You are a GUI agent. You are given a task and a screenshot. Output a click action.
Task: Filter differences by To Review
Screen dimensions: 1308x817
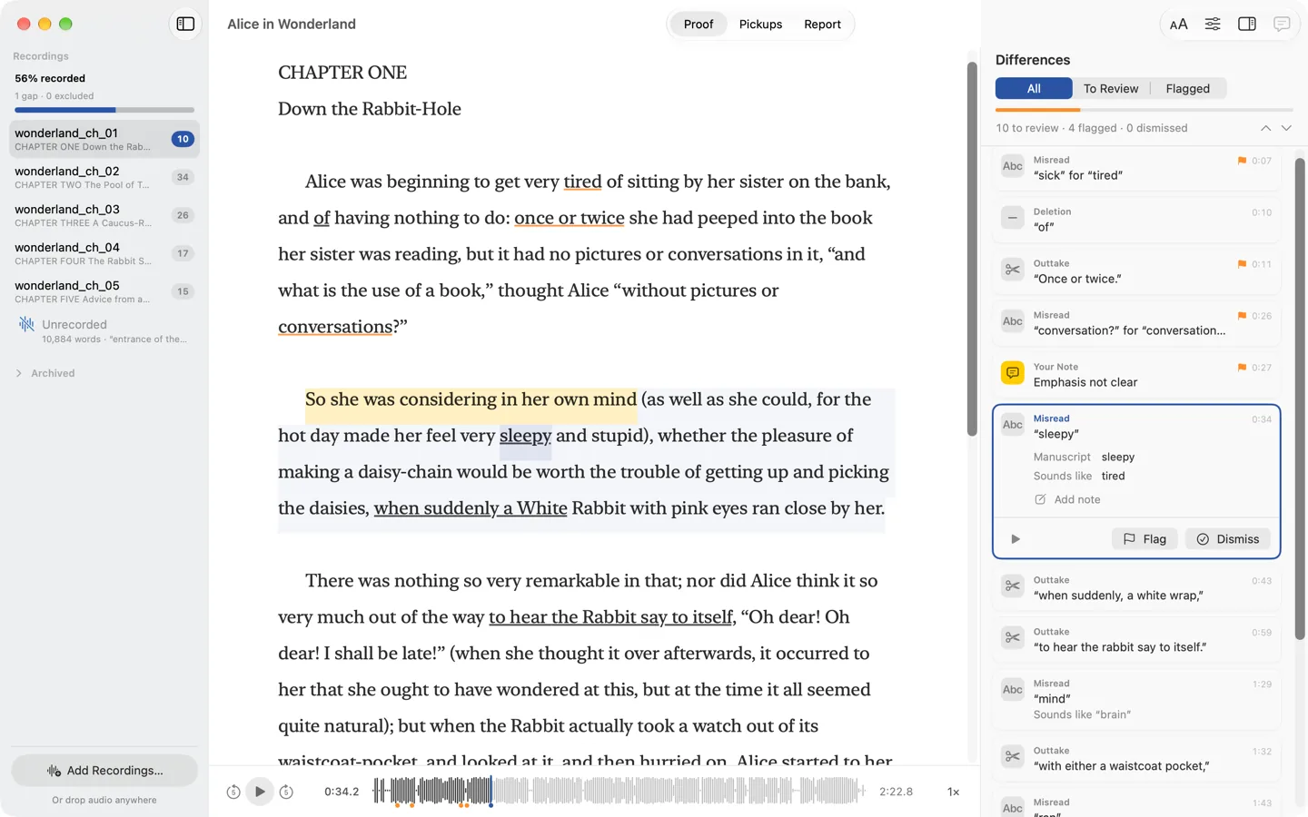click(x=1111, y=88)
